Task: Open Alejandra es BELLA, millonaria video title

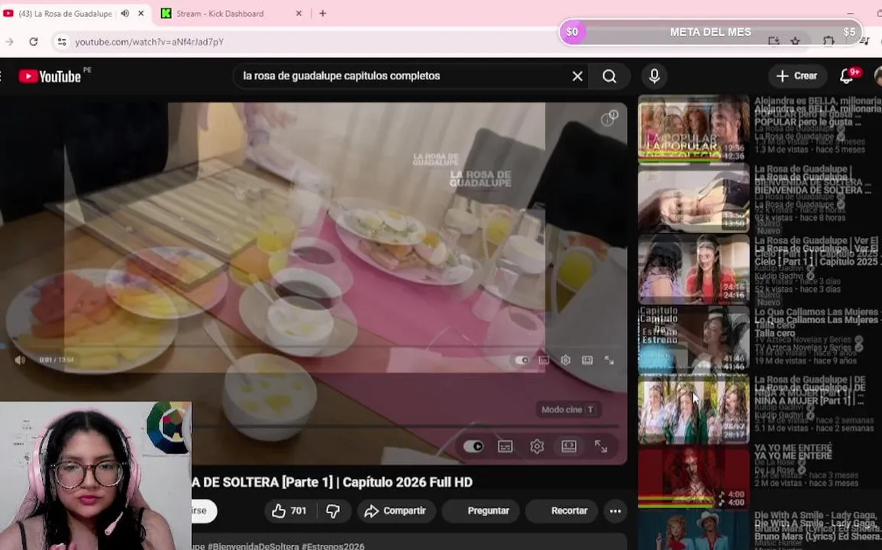Action: 817,111
